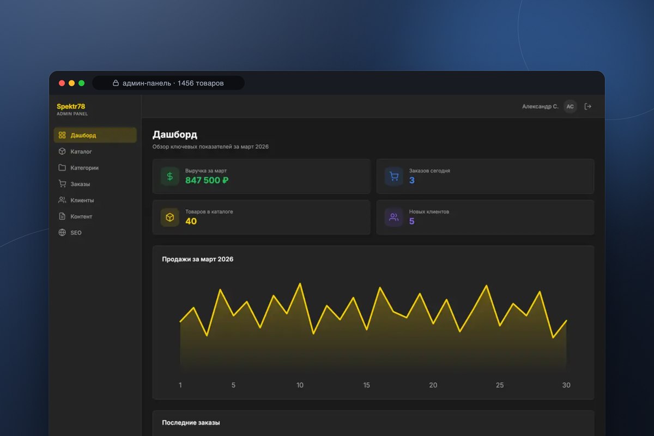Click the Дашборд page heading
This screenshot has height=436, width=654.
(x=175, y=135)
